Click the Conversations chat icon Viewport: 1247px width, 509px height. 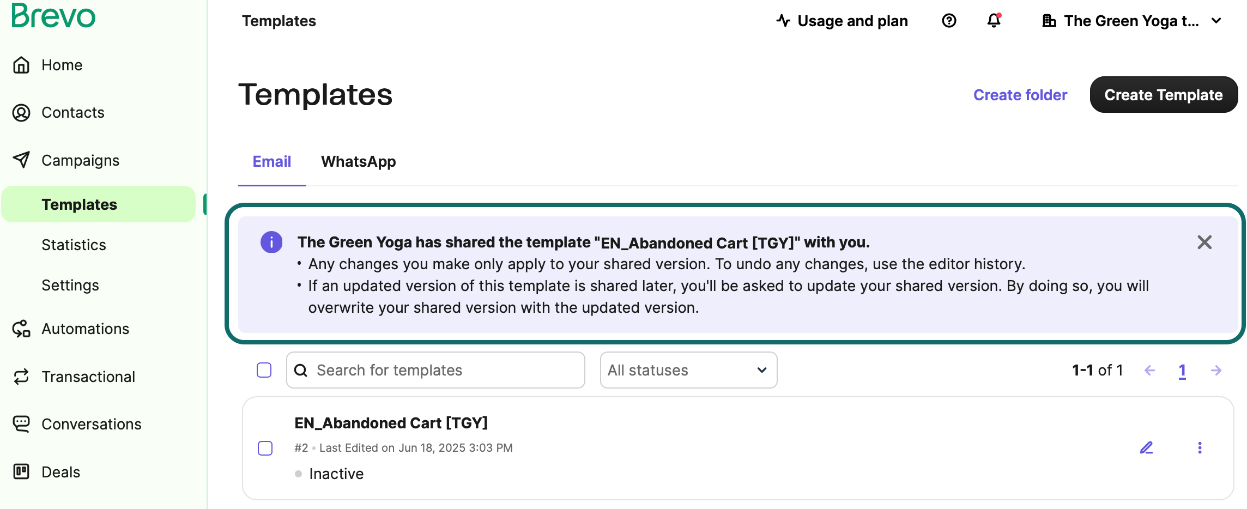point(21,424)
